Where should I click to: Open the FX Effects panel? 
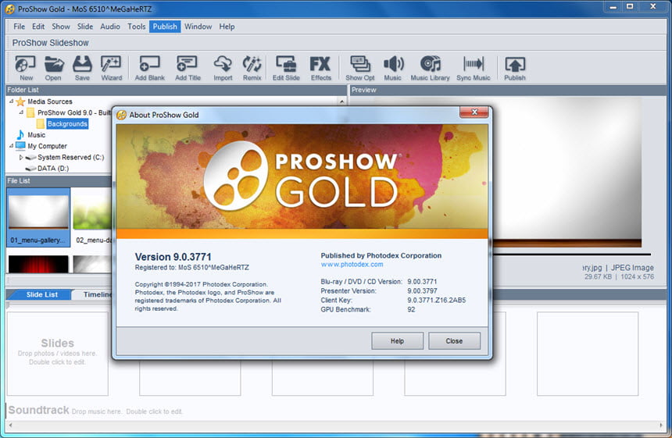point(320,68)
